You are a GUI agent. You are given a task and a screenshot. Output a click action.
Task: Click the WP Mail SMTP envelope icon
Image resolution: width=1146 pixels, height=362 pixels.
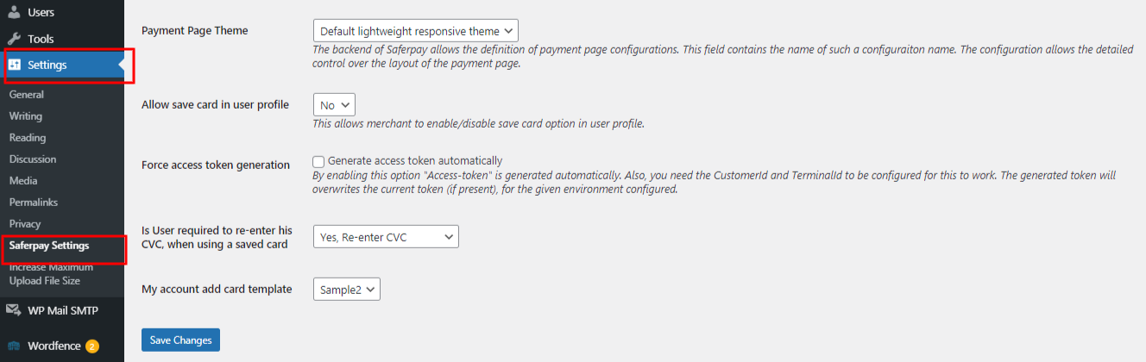coord(15,310)
